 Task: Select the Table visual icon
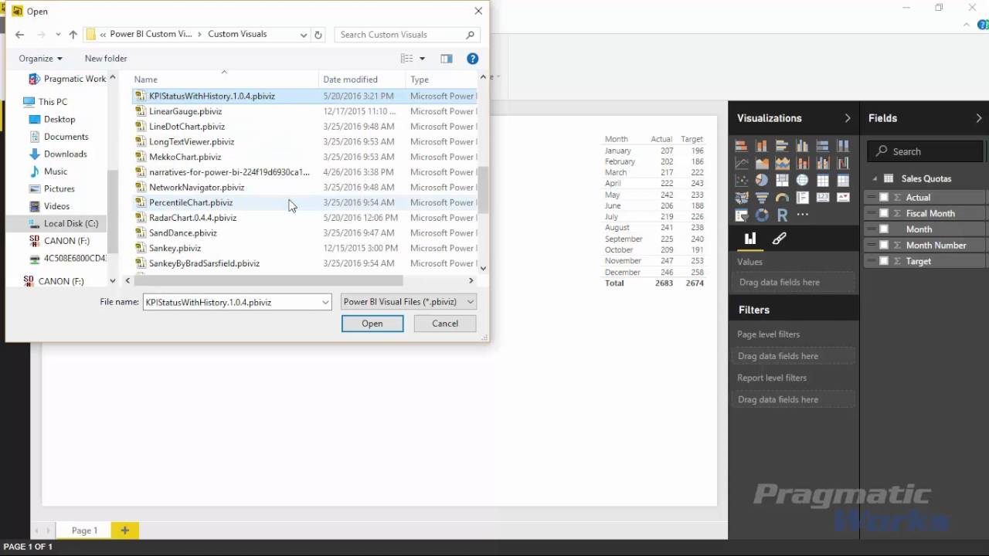tap(822, 180)
